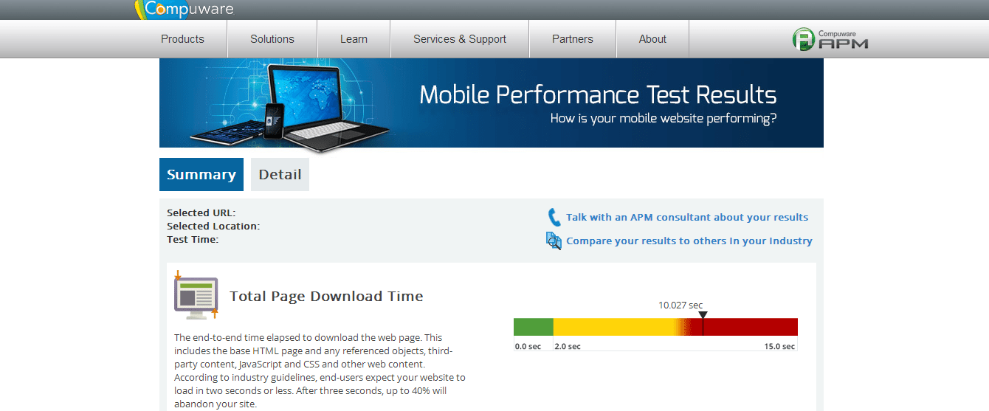Image resolution: width=989 pixels, height=411 pixels.
Task: Click 'How is your mobile website performing?' text
Action: (664, 118)
